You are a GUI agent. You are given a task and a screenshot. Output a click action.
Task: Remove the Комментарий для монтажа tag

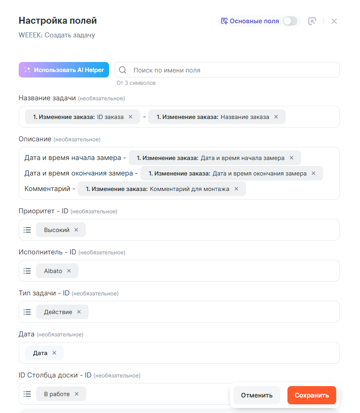click(236, 189)
